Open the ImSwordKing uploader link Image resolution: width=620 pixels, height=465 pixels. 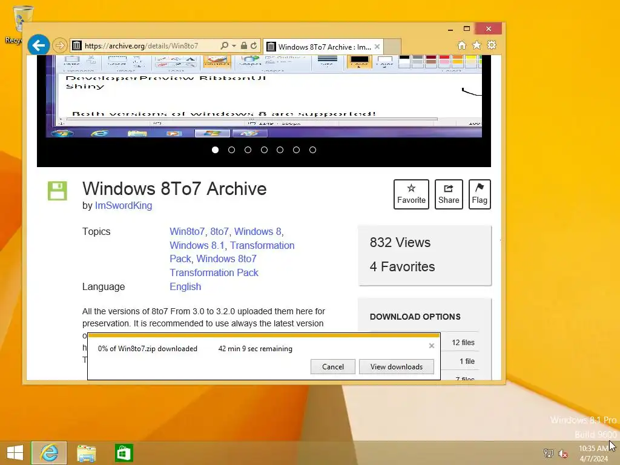(x=124, y=206)
